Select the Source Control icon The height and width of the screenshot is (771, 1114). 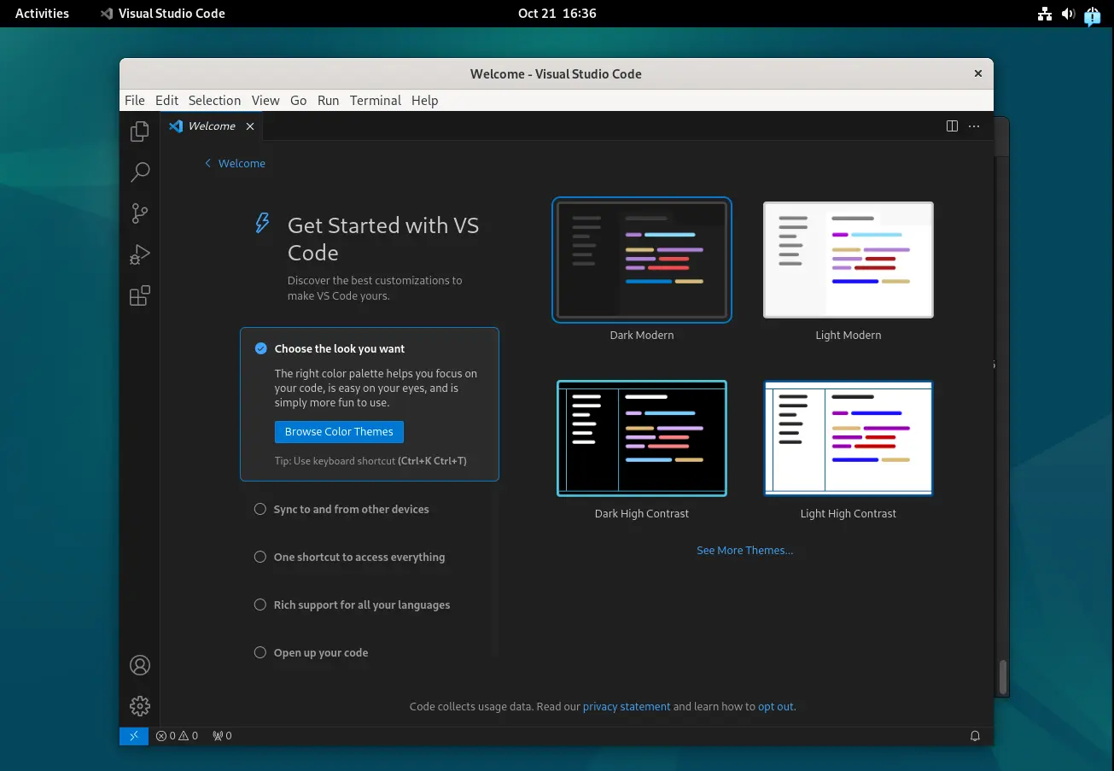(x=139, y=213)
